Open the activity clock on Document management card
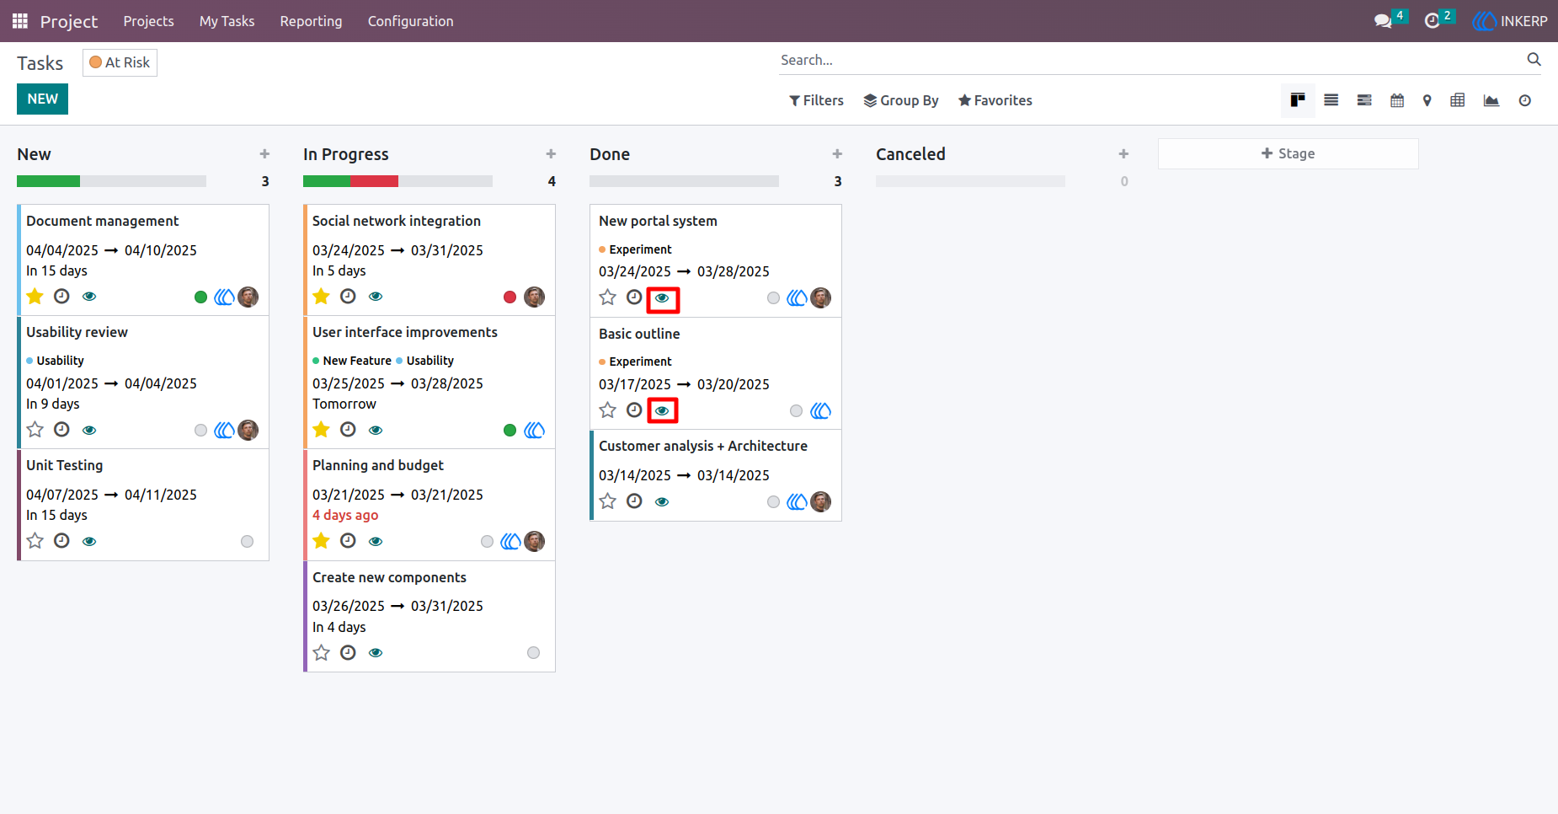The width and height of the screenshot is (1558, 814). (x=61, y=296)
